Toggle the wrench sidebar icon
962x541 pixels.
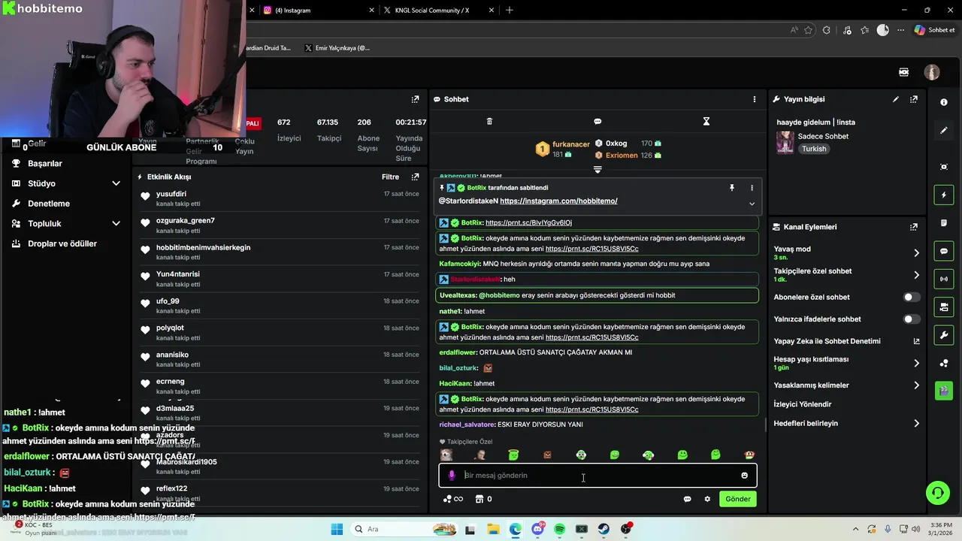(944, 335)
